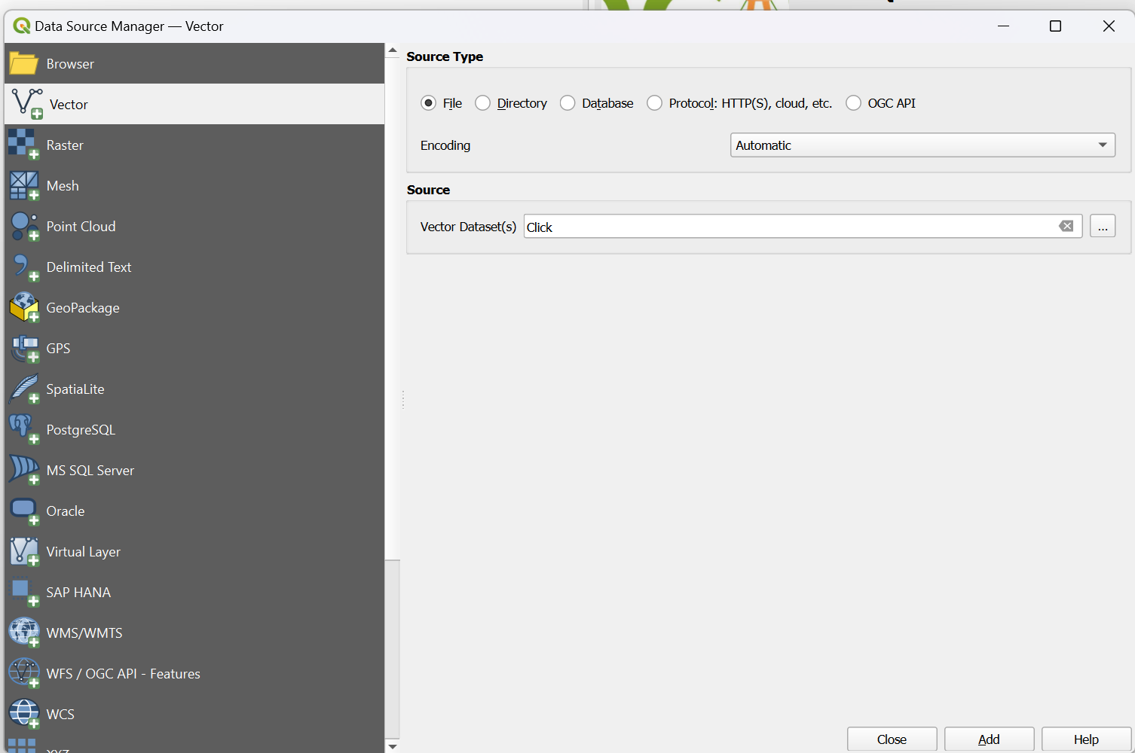Open the WMS/WMTS globe icon
This screenshot has width=1135, height=753.
tap(23, 633)
